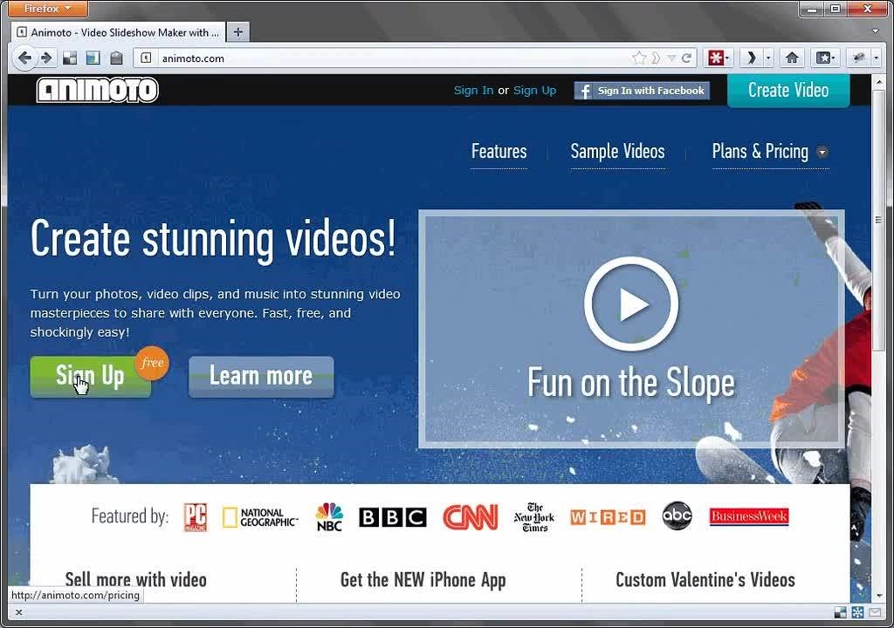This screenshot has height=628, width=894.
Task: Expand the Bookmarks button dropdown arrow
Action: 834,58
